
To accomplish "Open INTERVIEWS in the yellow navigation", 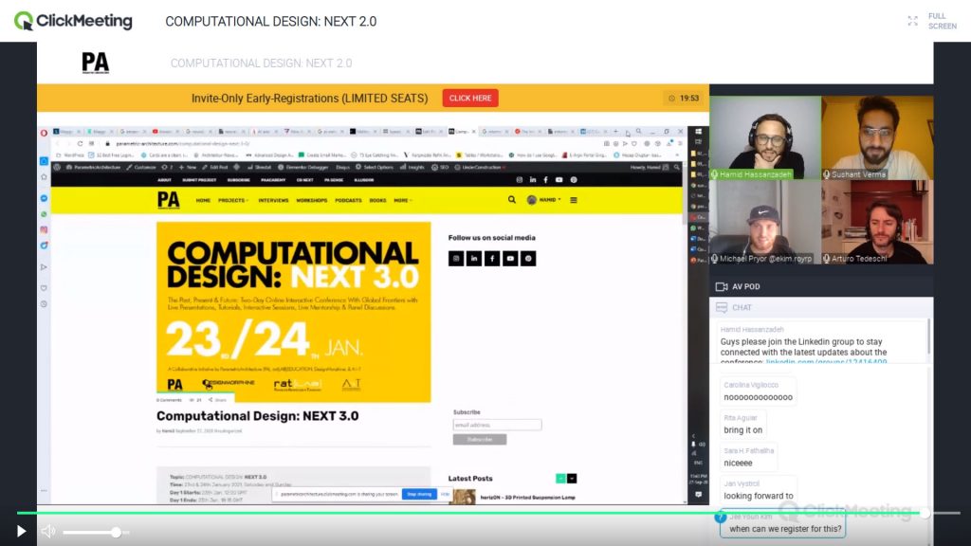I will [x=273, y=201].
